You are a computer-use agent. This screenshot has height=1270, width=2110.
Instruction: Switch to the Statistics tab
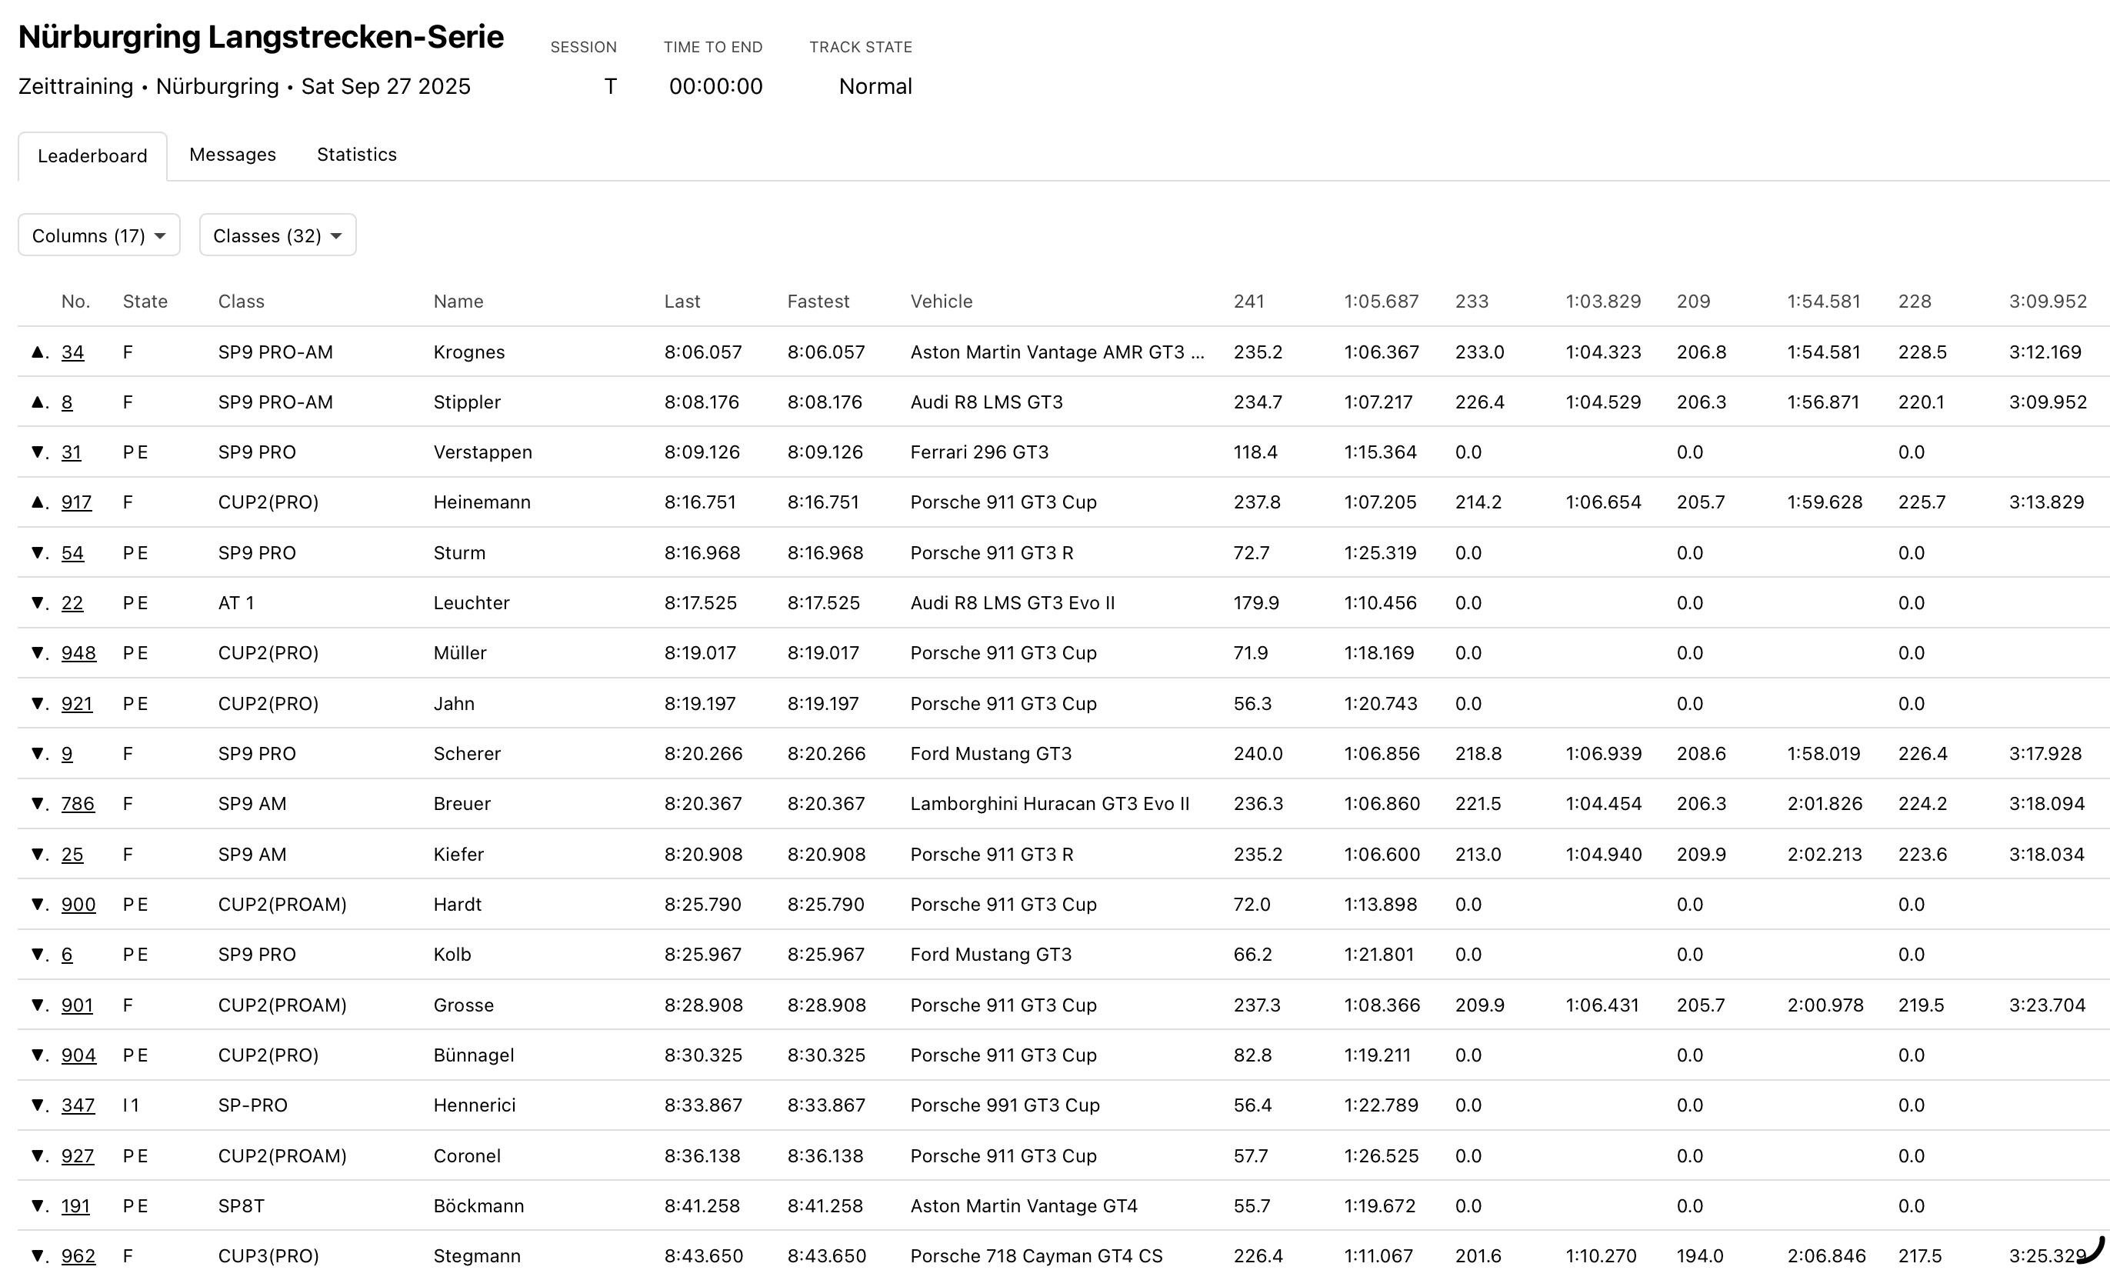coord(356,155)
